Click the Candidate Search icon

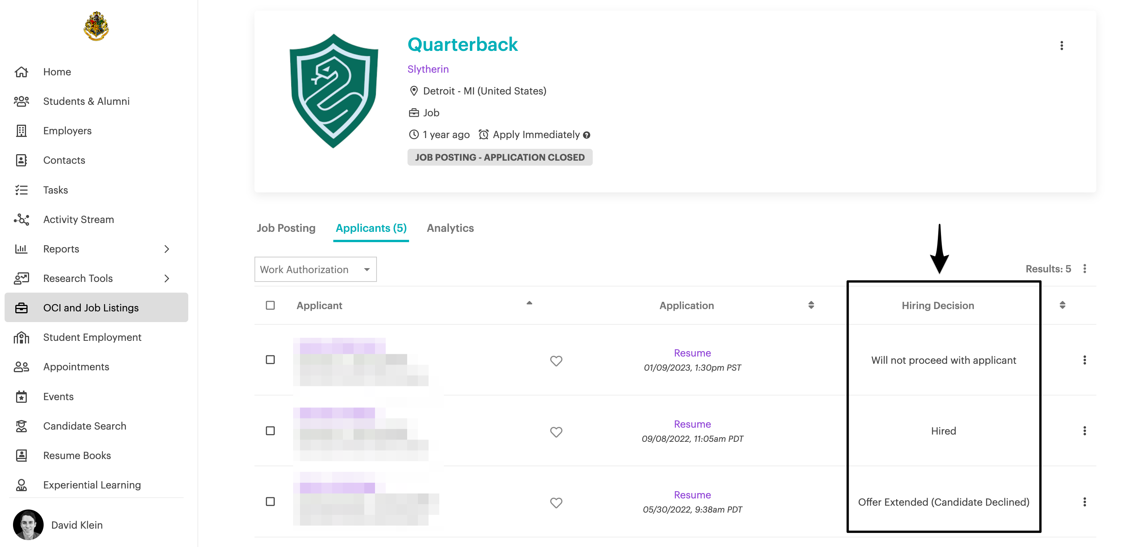pyautogui.click(x=21, y=426)
